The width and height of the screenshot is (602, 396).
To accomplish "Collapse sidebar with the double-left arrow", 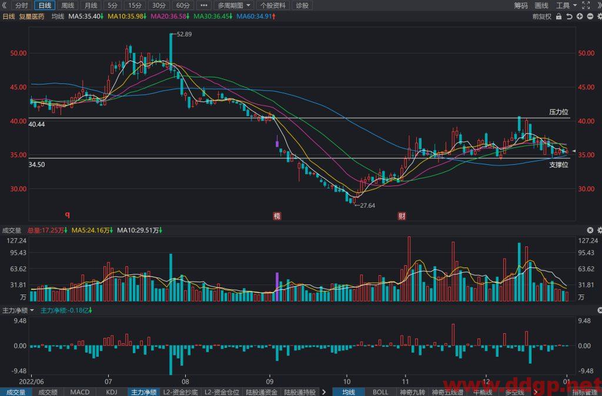I will coord(4,5).
